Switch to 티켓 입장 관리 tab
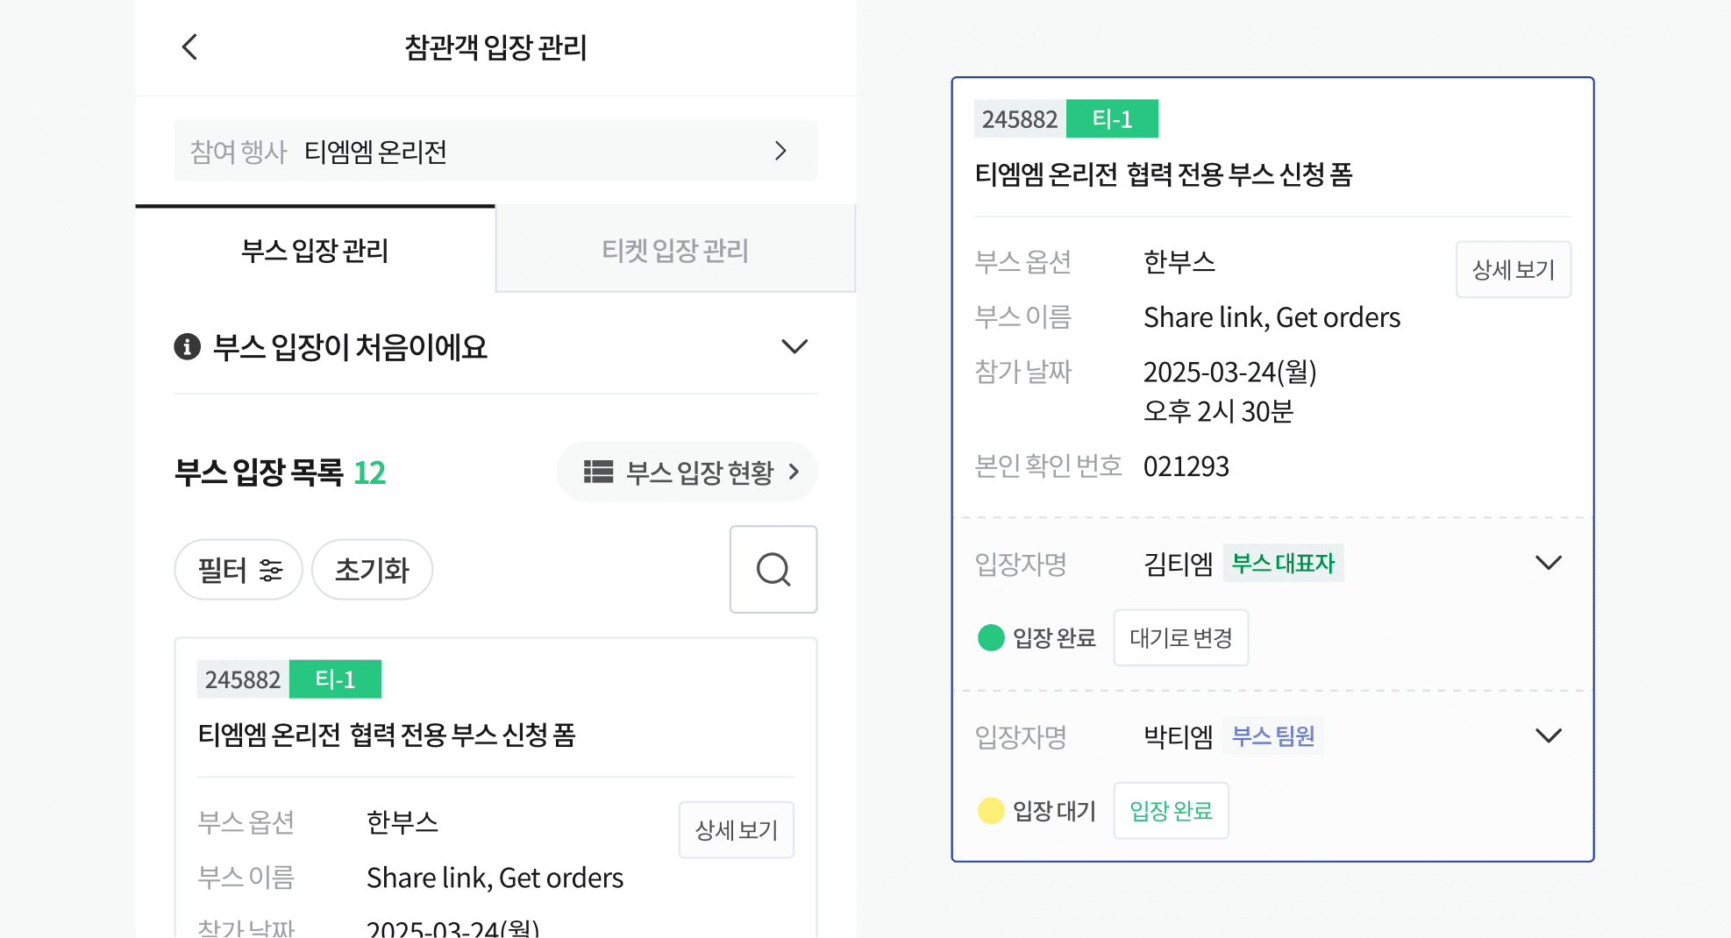Image resolution: width=1731 pixels, height=938 pixels. [675, 251]
